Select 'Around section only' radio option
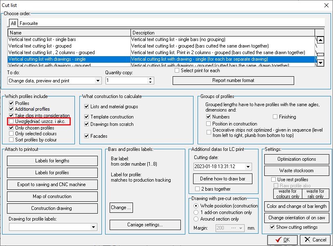This screenshot has width=333, height=246. (197, 219)
